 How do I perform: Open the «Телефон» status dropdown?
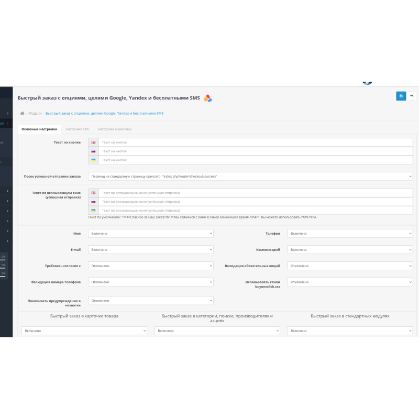point(350,233)
